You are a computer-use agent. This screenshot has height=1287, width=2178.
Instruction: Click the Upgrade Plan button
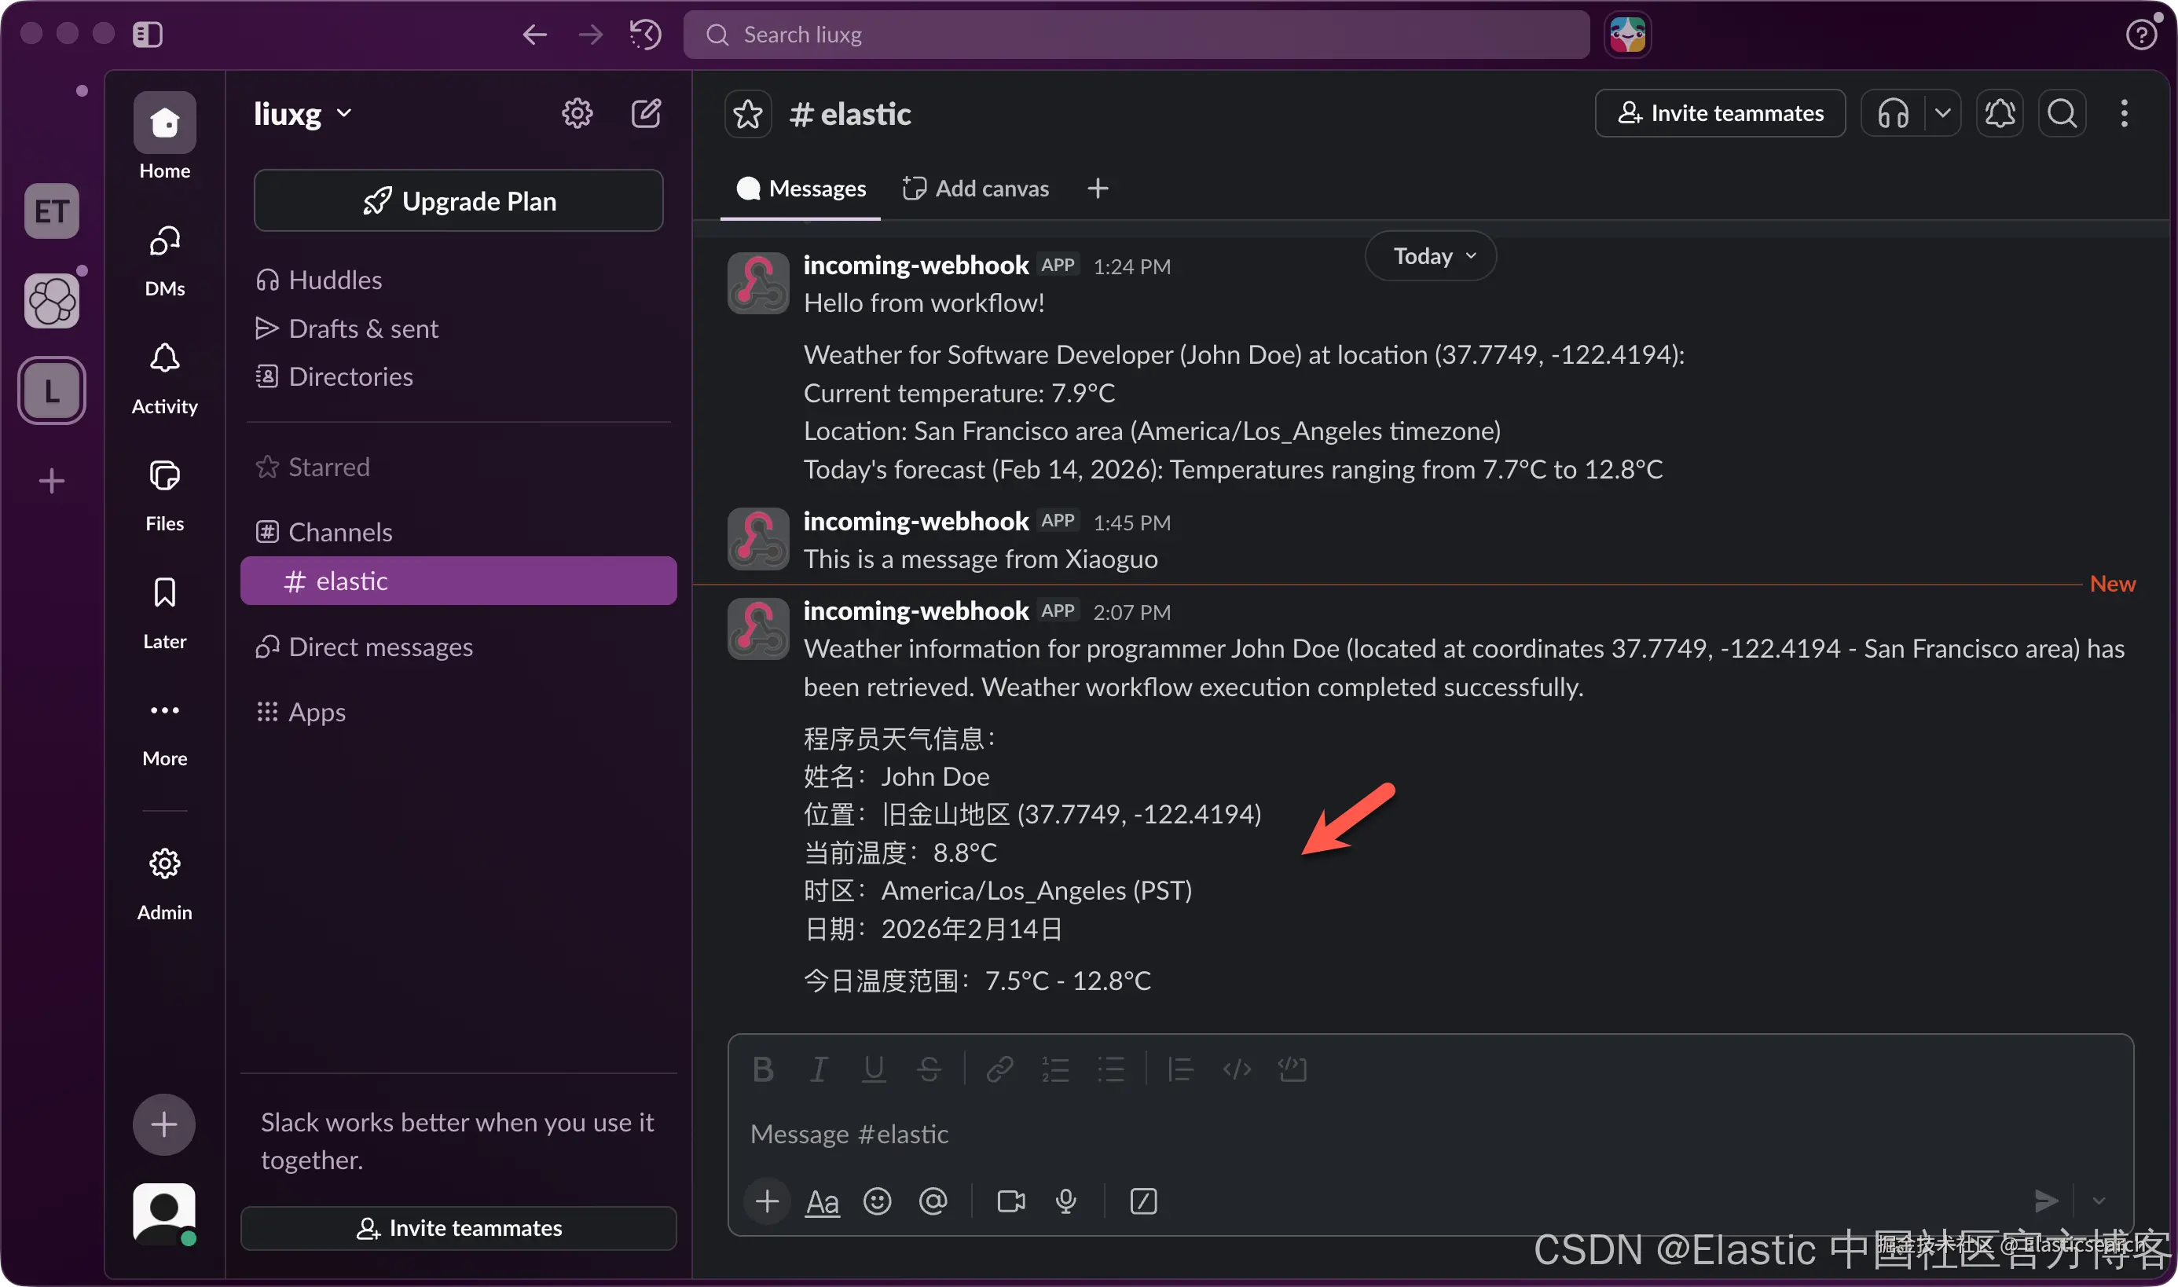pyautogui.click(x=459, y=201)
